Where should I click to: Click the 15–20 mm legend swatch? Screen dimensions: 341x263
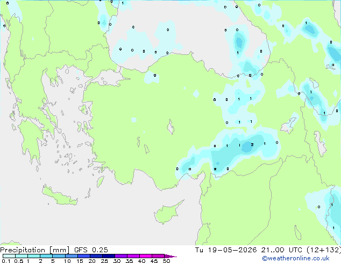tap(83, 256)
